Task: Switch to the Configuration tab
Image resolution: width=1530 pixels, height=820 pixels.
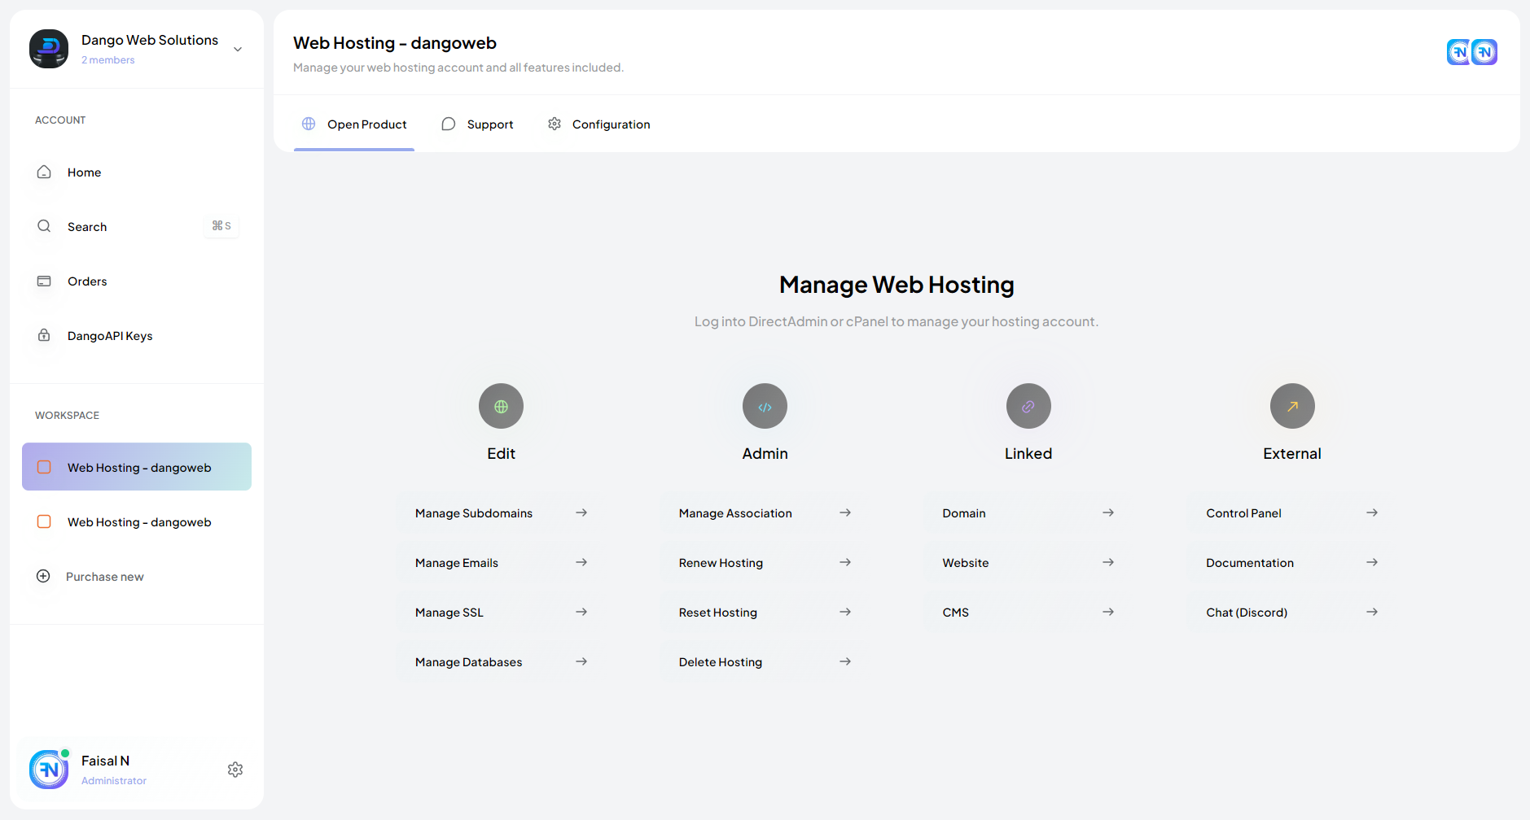Action: [598, 124]
